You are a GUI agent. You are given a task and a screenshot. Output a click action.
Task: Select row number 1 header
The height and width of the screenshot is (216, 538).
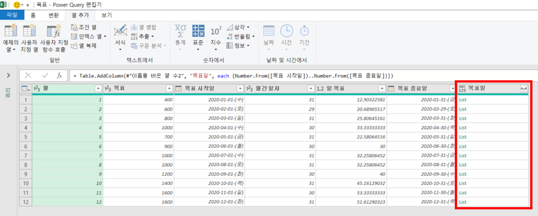point(26,100)
